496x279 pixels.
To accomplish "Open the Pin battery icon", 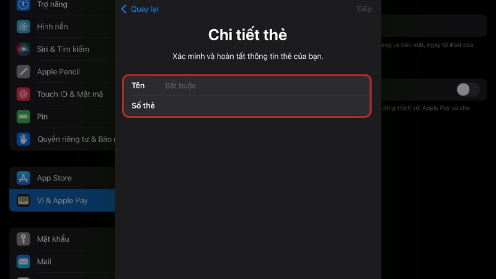I will [x=23, y=117].
